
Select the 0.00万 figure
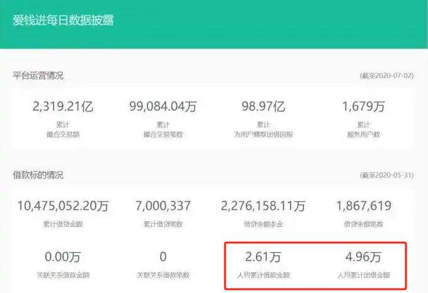point(63,257)
